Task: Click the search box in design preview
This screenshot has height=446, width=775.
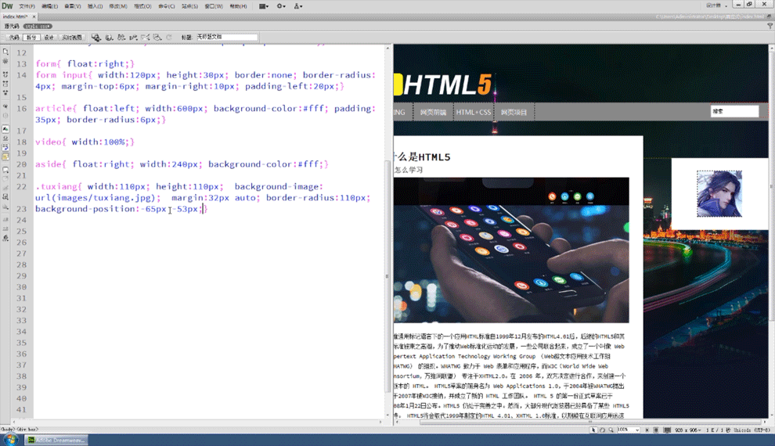Action: (734, 112)
